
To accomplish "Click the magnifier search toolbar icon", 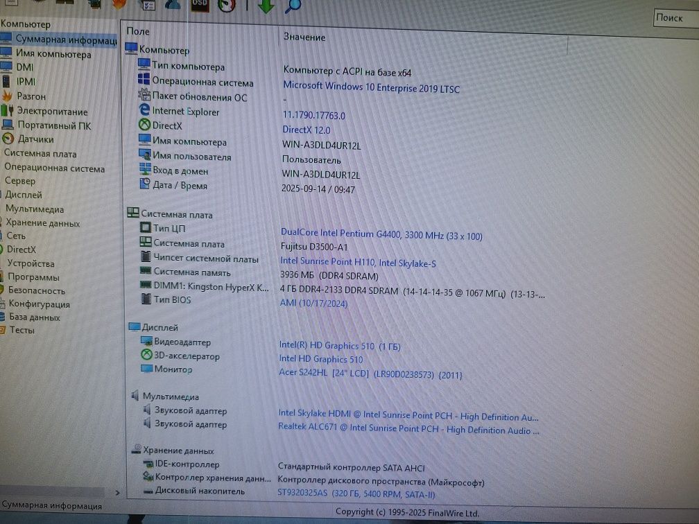I will 293,6.
